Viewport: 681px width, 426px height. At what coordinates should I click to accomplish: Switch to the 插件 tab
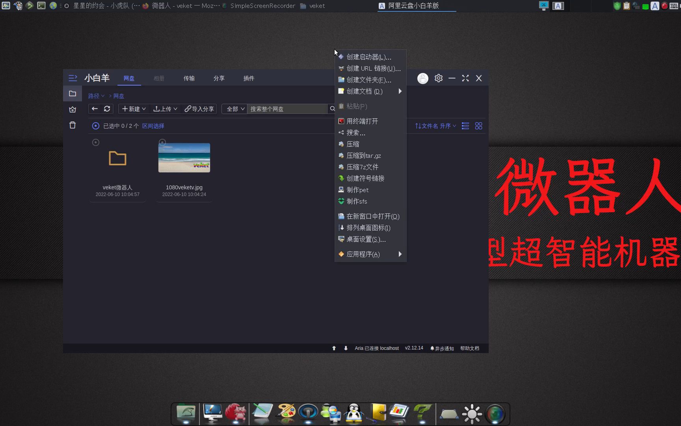point(249,78)
